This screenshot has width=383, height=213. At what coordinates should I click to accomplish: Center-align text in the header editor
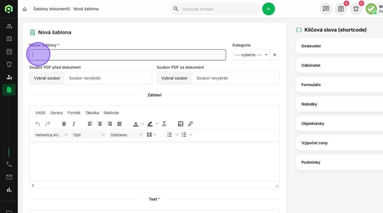coord(100,124)
